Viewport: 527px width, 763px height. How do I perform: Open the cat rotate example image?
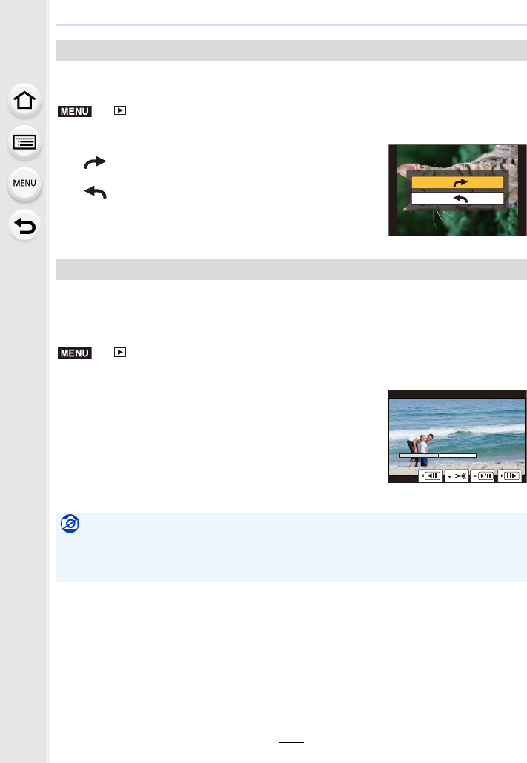coord(457,190)
